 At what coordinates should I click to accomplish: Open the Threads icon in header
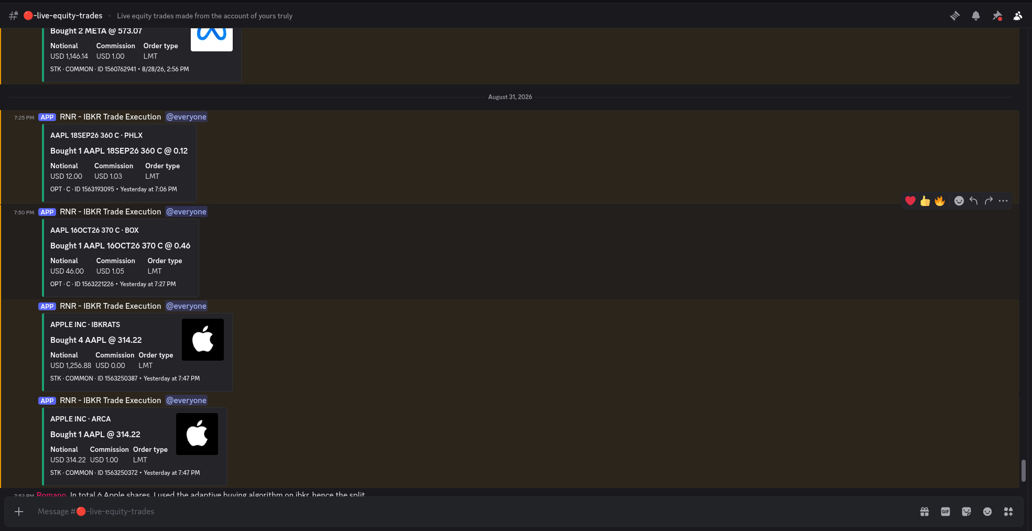coord(955,16)
